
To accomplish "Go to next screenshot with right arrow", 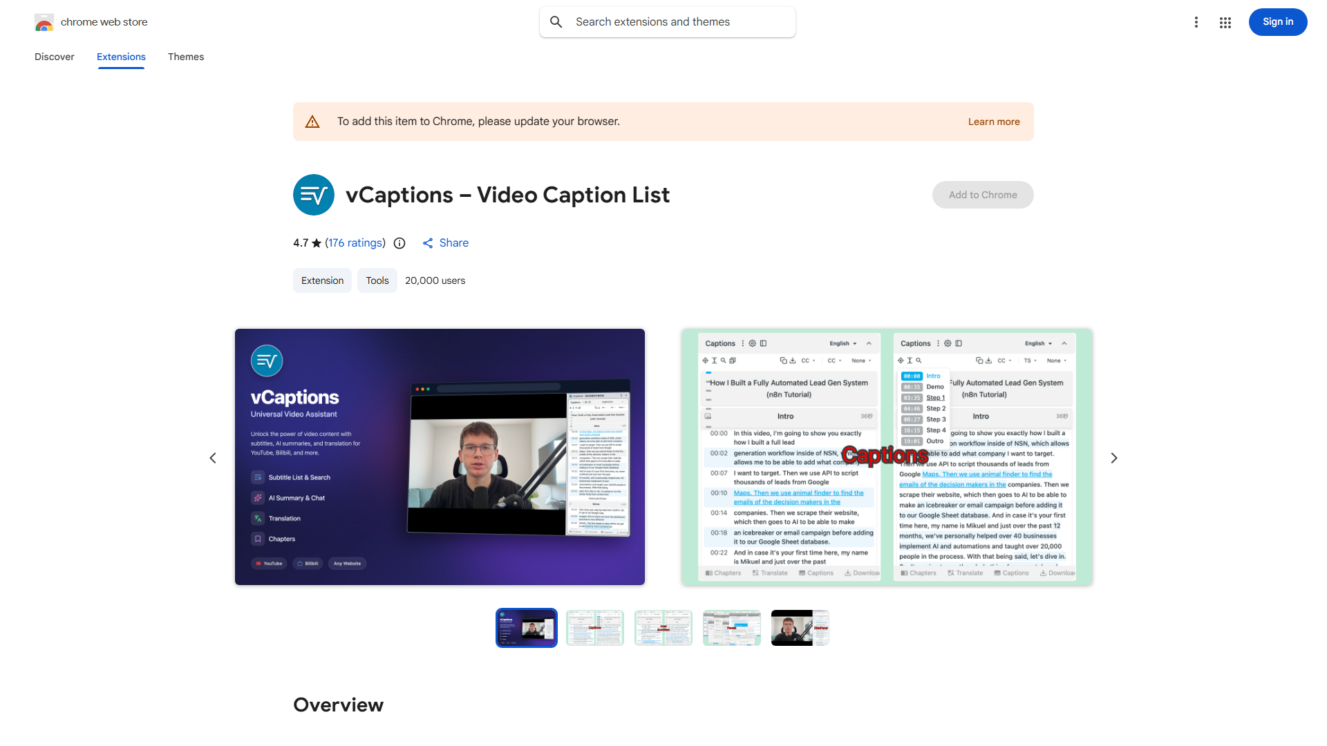I will (x=1114, y=458).
